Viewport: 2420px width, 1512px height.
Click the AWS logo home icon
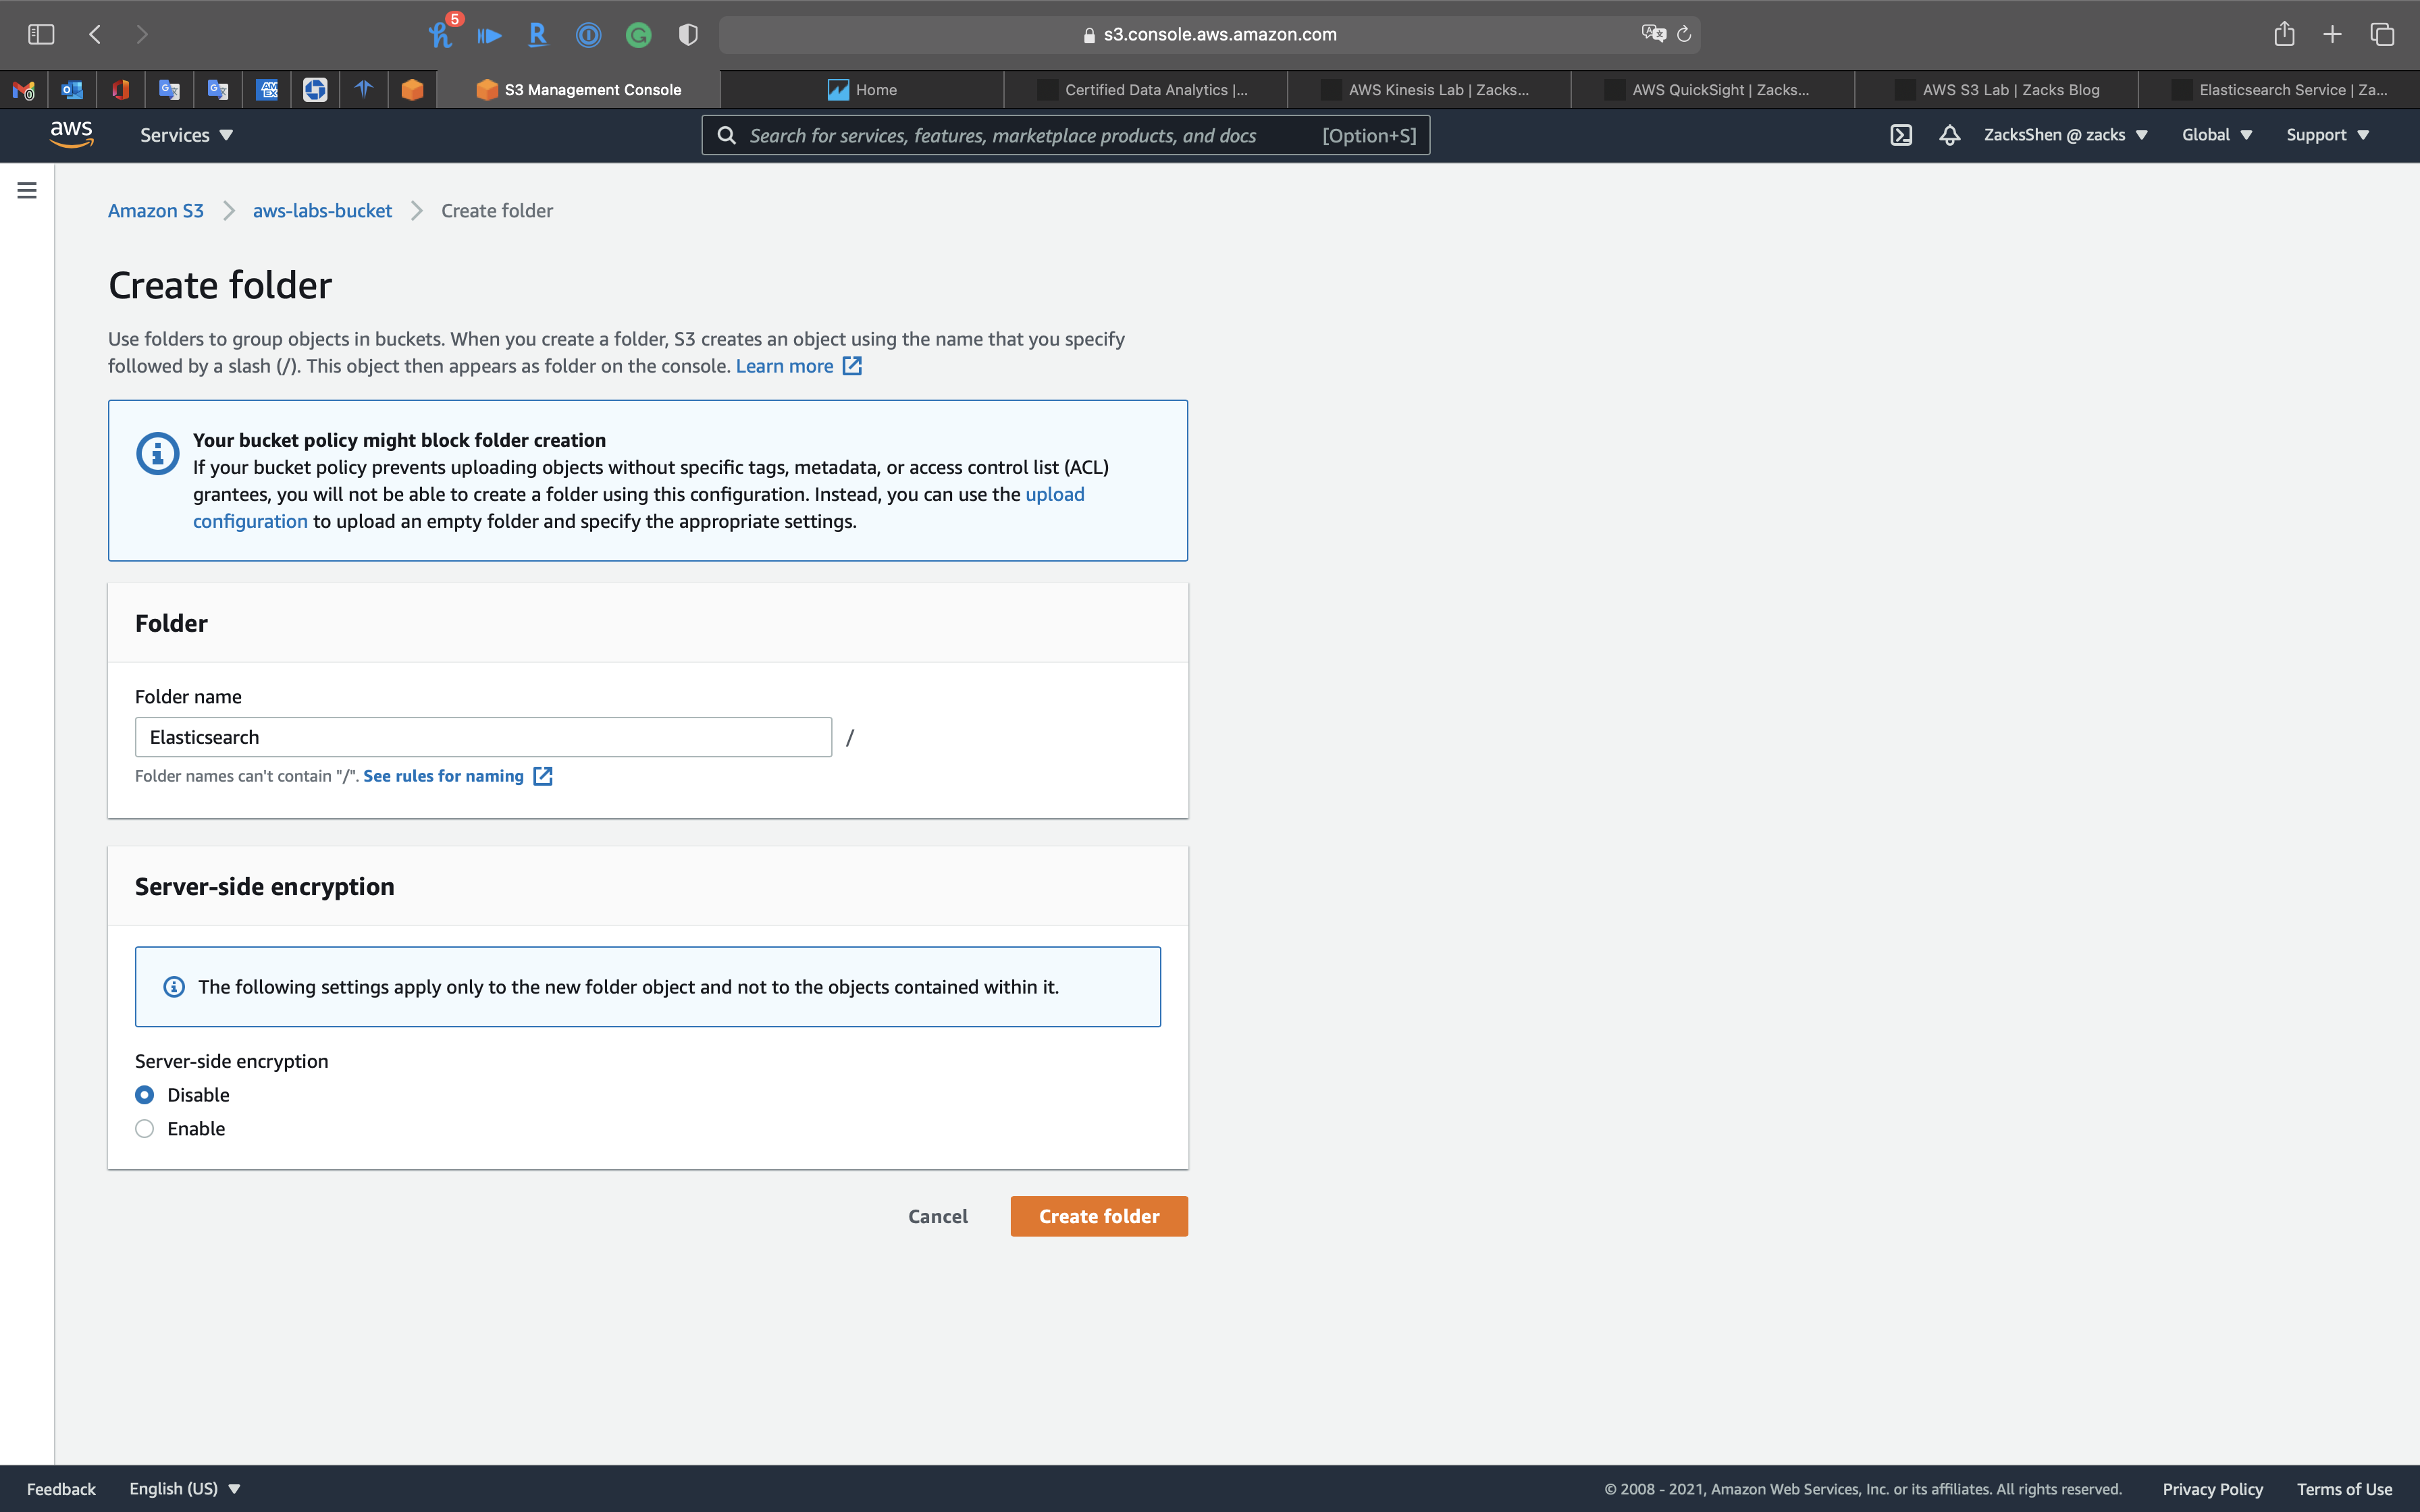pyautogui.click(x=71, y=134)
